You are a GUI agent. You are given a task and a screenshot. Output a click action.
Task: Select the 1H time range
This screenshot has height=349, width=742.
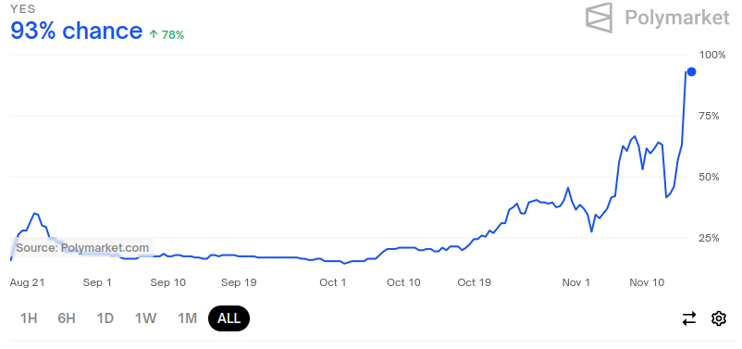coord(29,318)
